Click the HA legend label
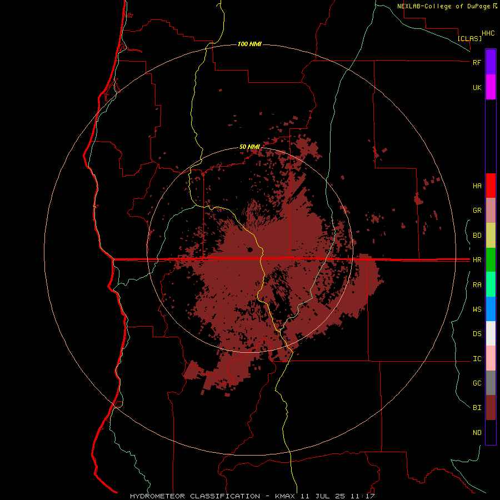500x500 pixels. [x=477, y=186]
